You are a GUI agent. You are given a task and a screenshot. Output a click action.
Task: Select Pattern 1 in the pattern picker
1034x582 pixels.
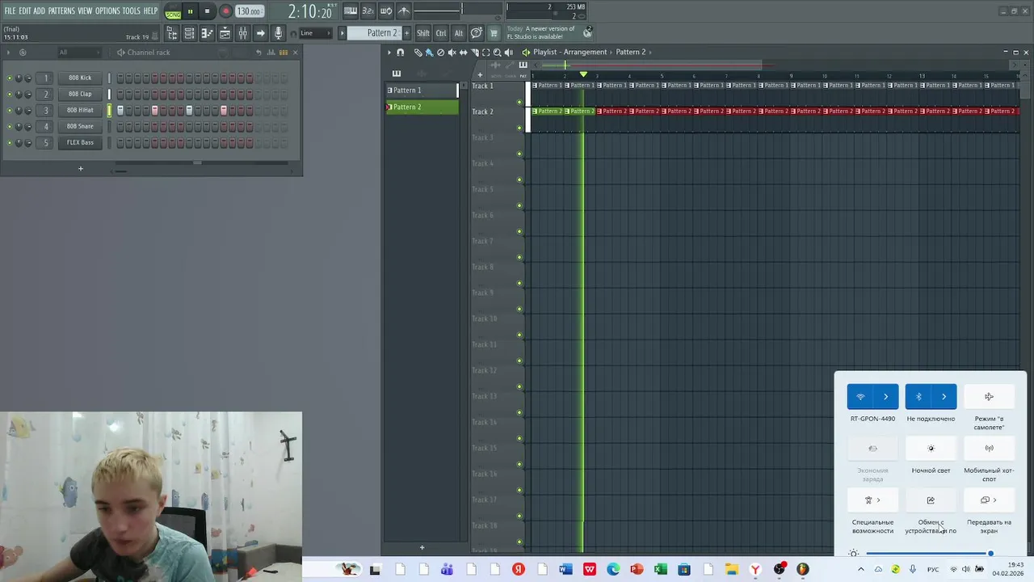click(422, 91)
